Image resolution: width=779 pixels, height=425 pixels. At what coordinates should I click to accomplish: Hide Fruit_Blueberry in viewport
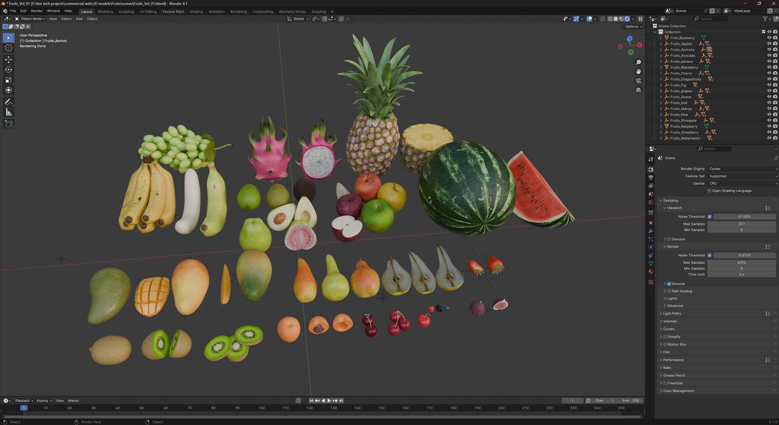[769, 38]
